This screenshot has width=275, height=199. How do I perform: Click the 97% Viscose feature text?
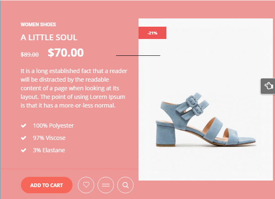pos(49,138)
